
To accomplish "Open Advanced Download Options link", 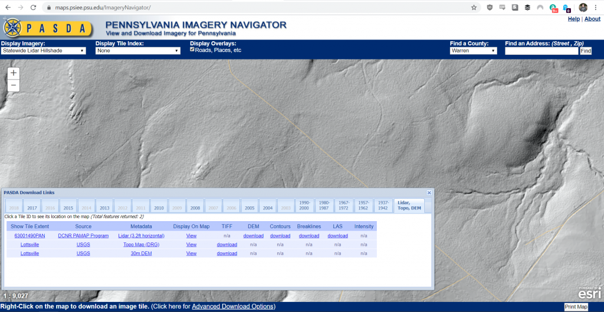I will coord(233,307).
